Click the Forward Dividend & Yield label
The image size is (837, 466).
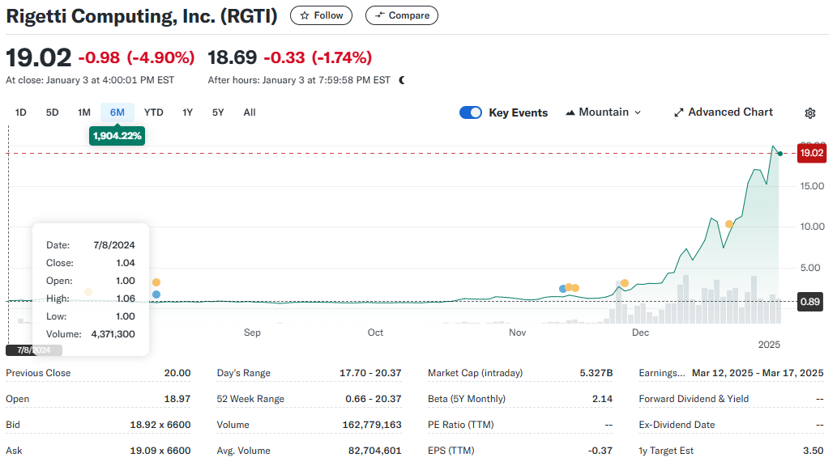[694, 399]
